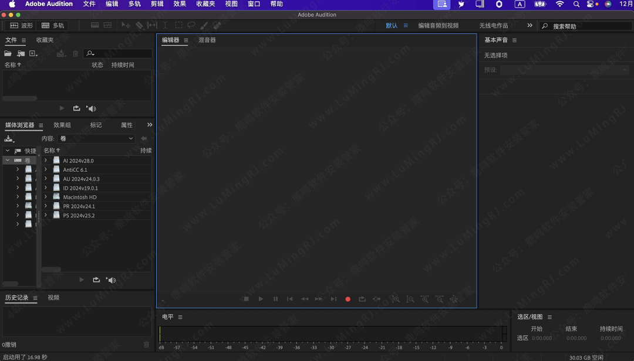The image size is (634, 361).
Task: Select the 无线电作品 workspace
Action: (x=493, y=26)
